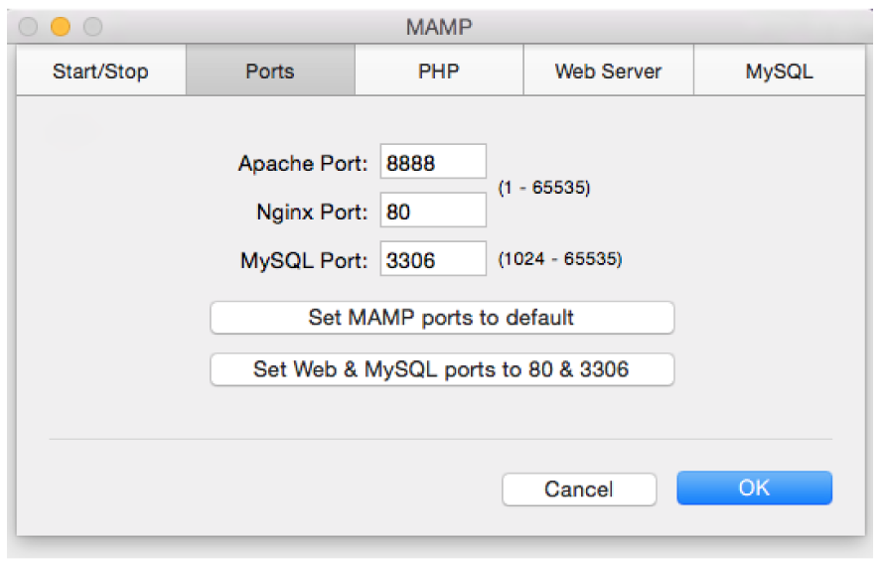Screen dimensions: 881x565
Task: Select the Ports tab
Action: click(x=270, y=71)
